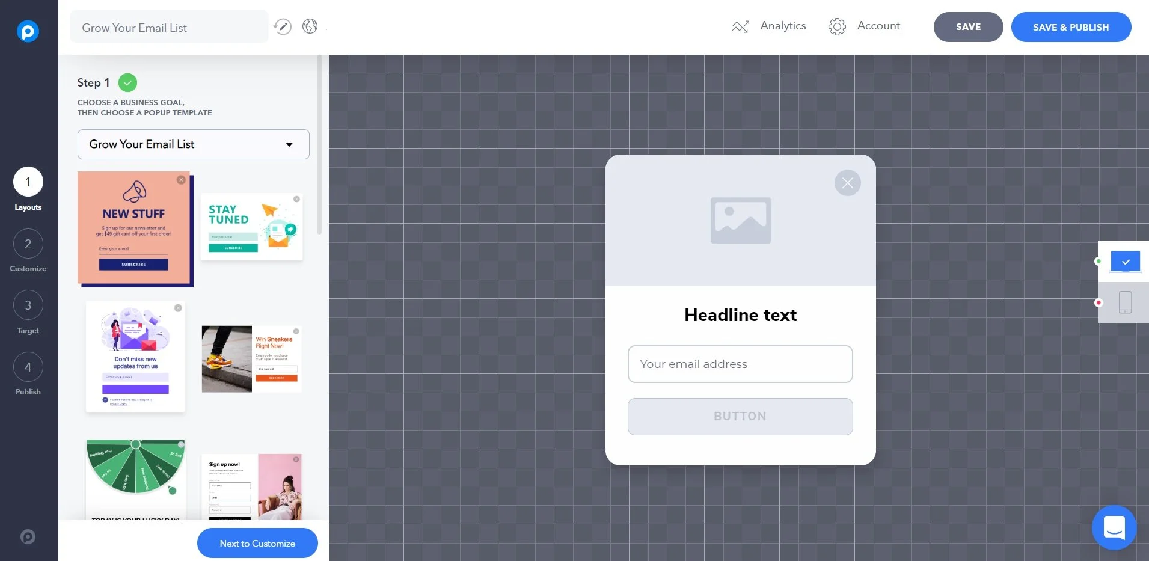1149x561 pixels.
Task: Open Analytics from the top bar
Action: (x=769, y=26)
